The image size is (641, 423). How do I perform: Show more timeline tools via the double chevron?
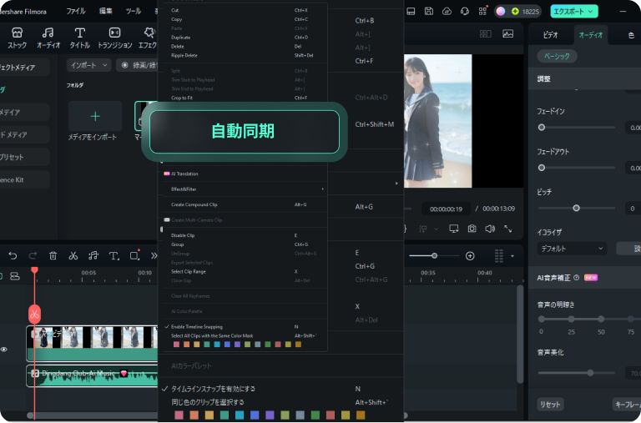pos(154,256)
